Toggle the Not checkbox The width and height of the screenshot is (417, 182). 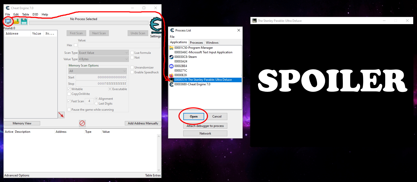[x=132, y=58]
